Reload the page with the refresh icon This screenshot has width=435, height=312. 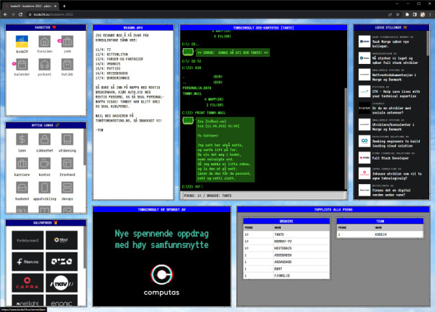point(21,14)
